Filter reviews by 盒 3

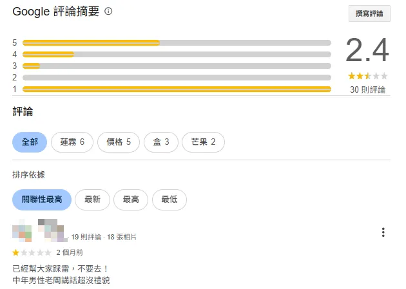click(161, 142)
